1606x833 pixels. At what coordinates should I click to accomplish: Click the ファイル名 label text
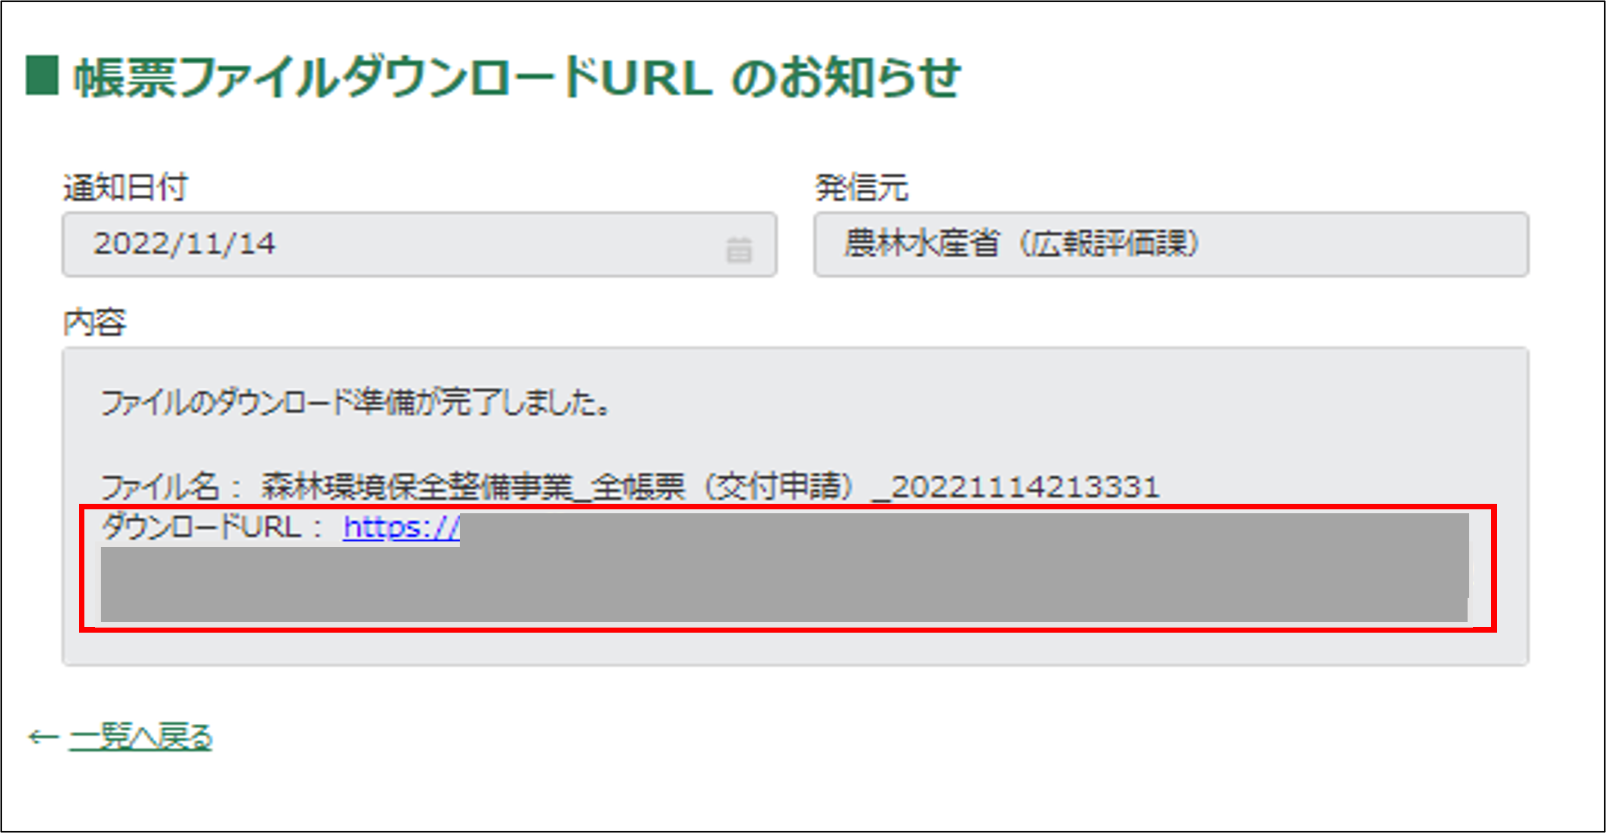tap(160, 487)
